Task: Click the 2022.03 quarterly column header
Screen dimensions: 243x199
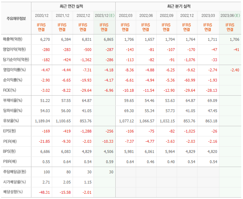Action: click(126, 15)
